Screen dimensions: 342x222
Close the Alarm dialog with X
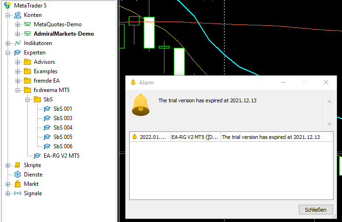[326, 82]
